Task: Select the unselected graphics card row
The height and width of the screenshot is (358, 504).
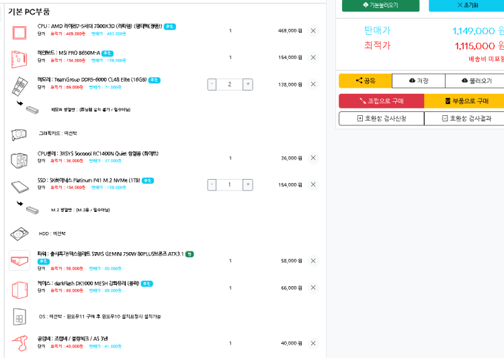Action: click(58, 133)
